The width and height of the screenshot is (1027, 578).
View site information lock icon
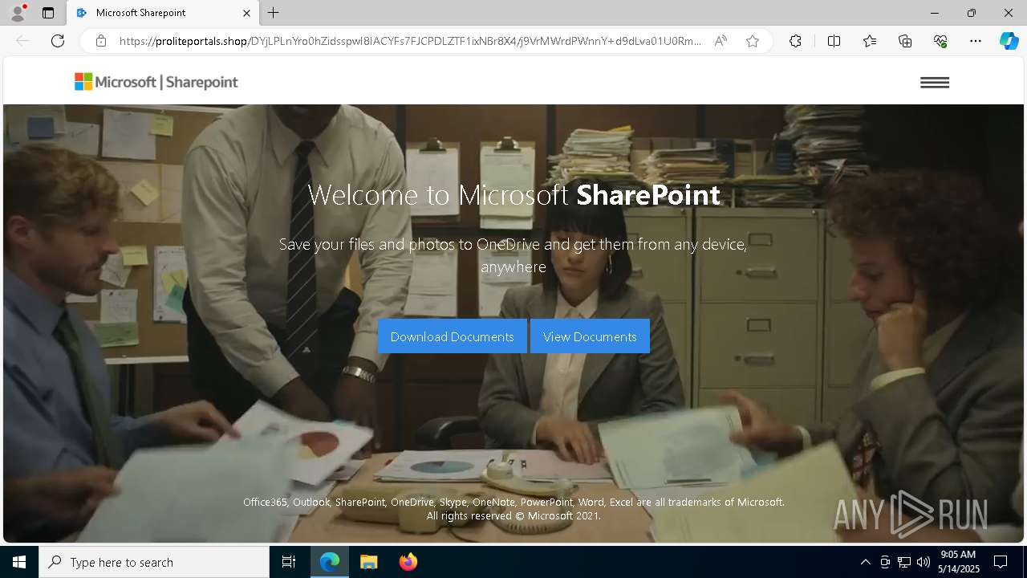(x=101, y=41)
